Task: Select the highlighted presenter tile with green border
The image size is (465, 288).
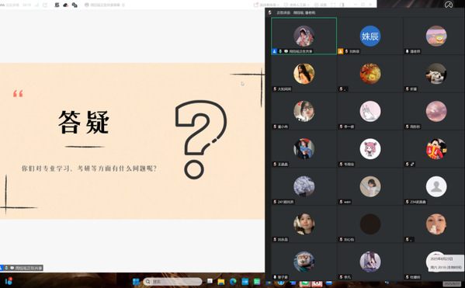Action: click(304, 36)
